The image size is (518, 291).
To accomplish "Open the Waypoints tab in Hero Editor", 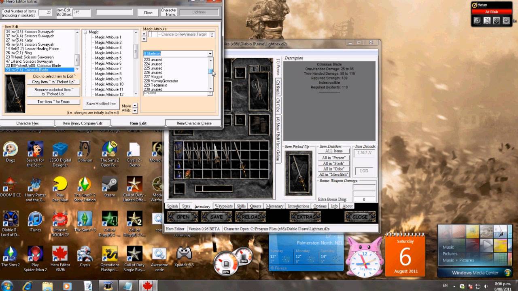I will pos(224,206).
